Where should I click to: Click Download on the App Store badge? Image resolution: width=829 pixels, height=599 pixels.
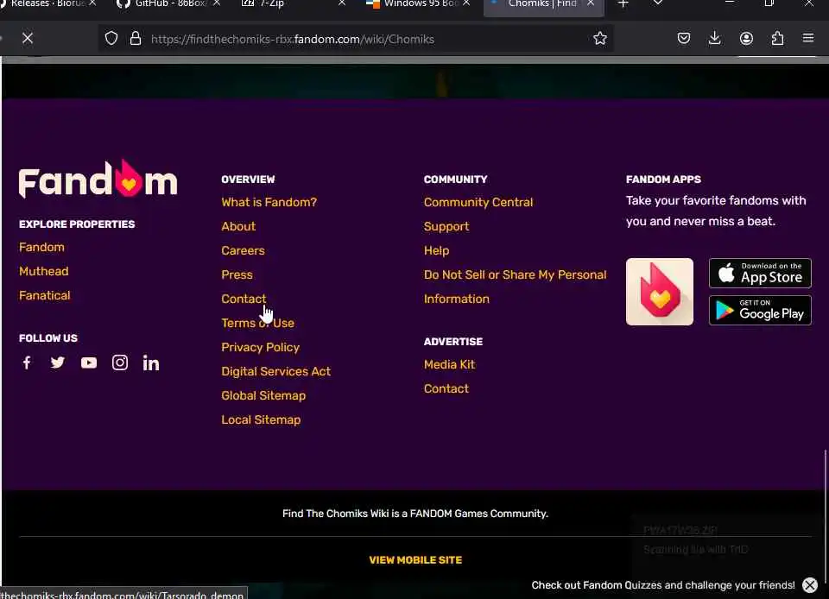pos(760,273)
